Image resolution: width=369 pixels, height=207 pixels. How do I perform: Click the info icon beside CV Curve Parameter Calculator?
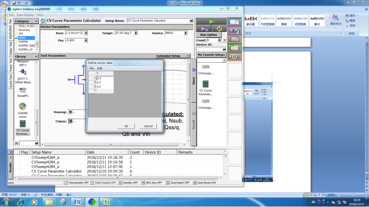(x=43, y=21)
